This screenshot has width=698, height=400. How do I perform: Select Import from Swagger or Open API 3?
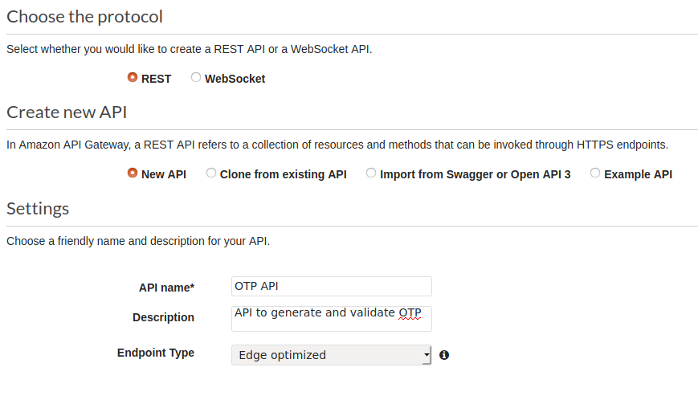(x=371, y=173)
